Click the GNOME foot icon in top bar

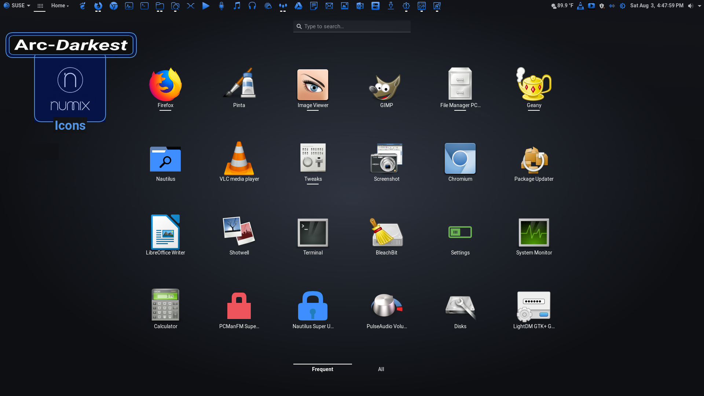[x=82, y=6]
